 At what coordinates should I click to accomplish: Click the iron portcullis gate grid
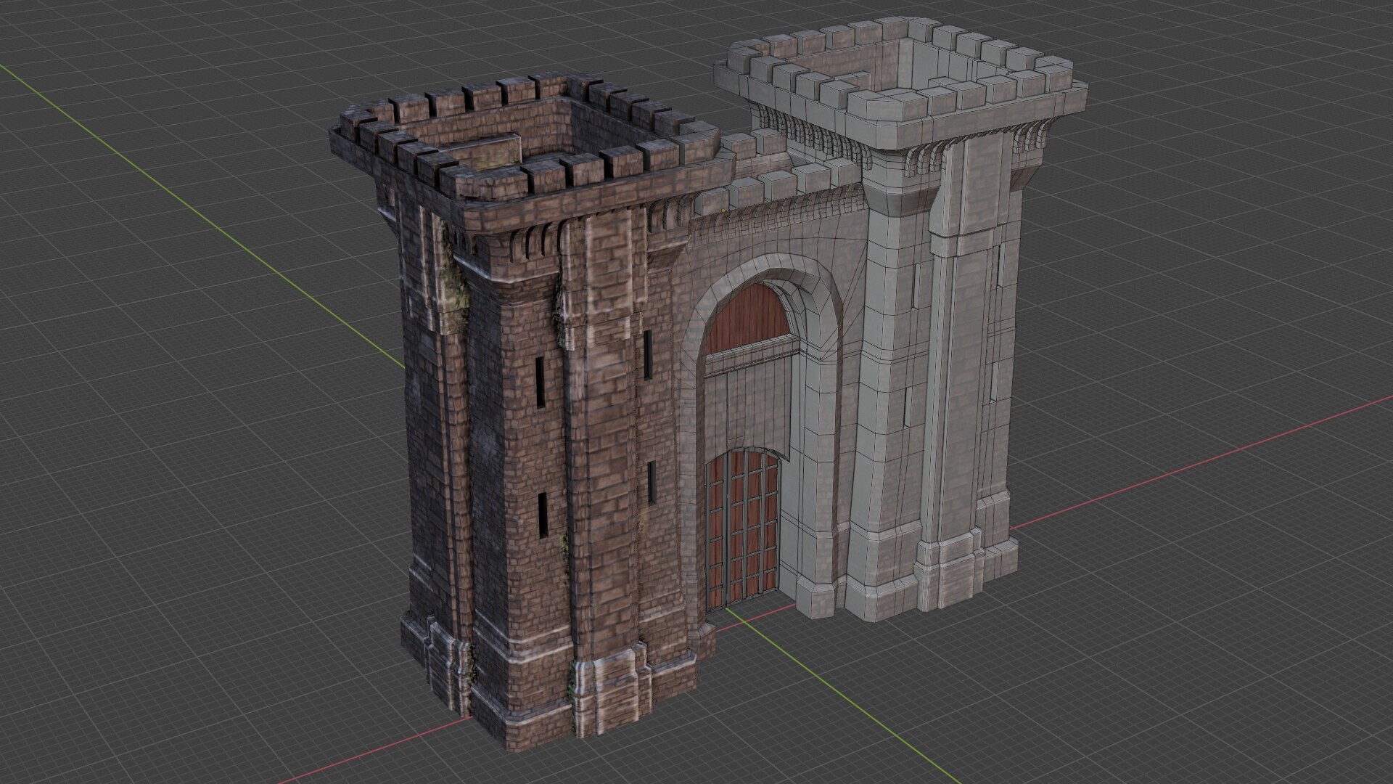(x=743, y=528)
